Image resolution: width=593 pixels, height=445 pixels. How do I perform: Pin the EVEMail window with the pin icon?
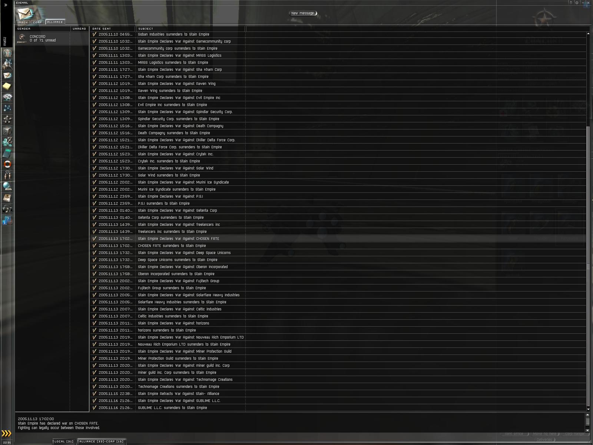coord(571,3)
